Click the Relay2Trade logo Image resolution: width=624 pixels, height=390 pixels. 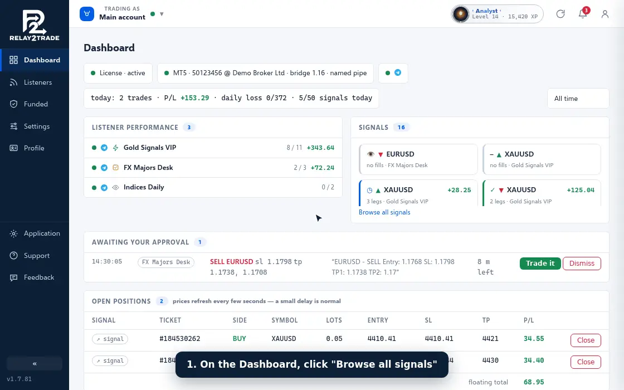tap(34, 25)
